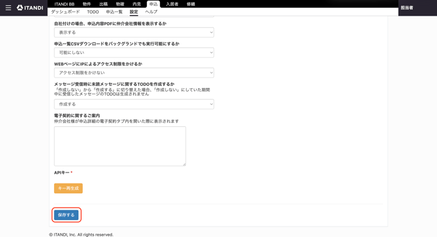
Task: Switch to the ITANDI BB tab
Action: (x=65, y=4)
